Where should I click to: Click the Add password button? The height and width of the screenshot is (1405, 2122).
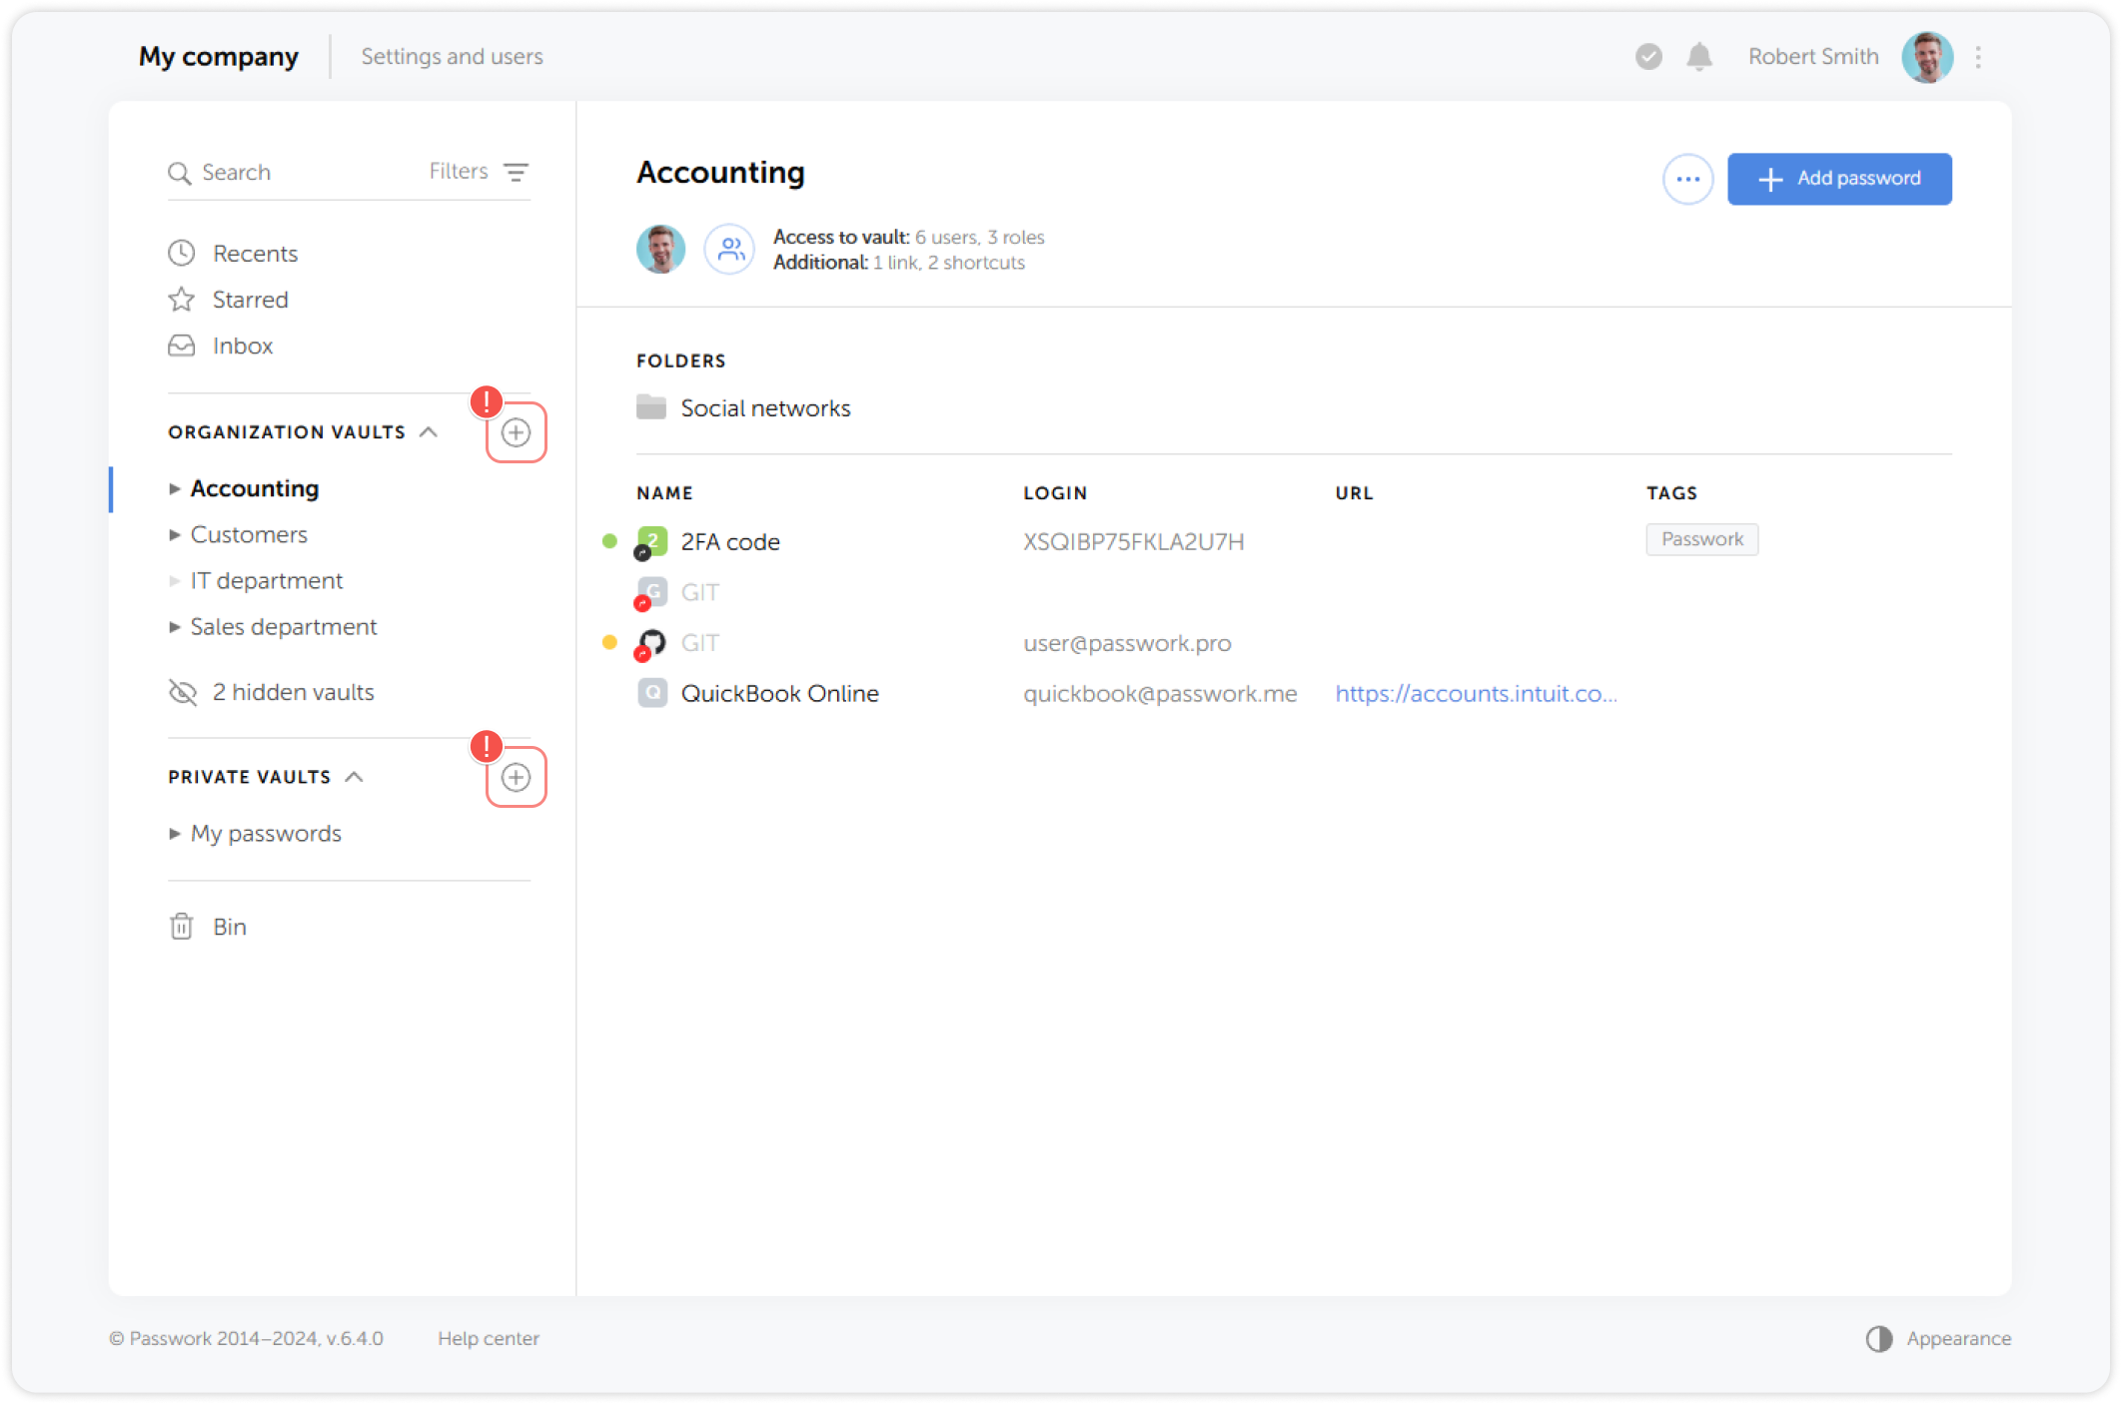click(1839, 179)
